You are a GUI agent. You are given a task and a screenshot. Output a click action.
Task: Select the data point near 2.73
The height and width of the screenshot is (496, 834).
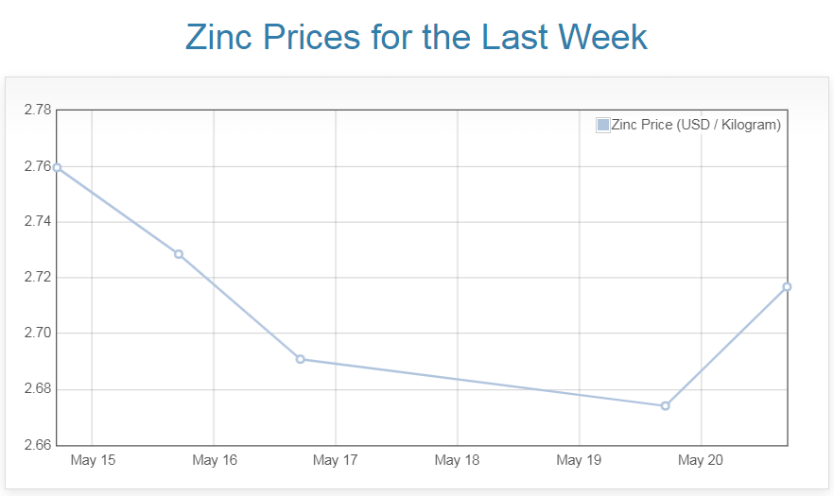(x=179, y=254)
